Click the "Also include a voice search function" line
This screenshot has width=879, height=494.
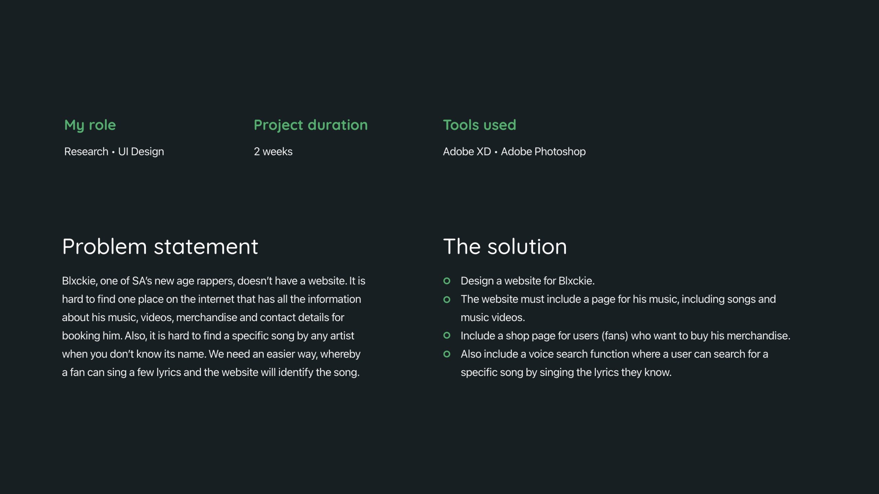(614, 354)
